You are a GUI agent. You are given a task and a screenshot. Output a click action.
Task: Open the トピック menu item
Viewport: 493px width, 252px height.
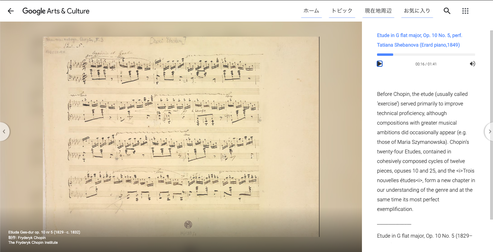342,11
